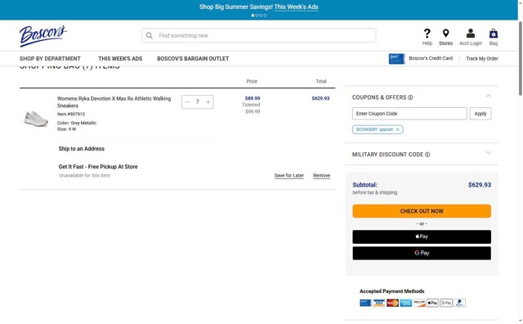Viewport: 523px width, 324px height.
Task: Select fourth banner carousel dot
Action: click(x=265, y=16)
